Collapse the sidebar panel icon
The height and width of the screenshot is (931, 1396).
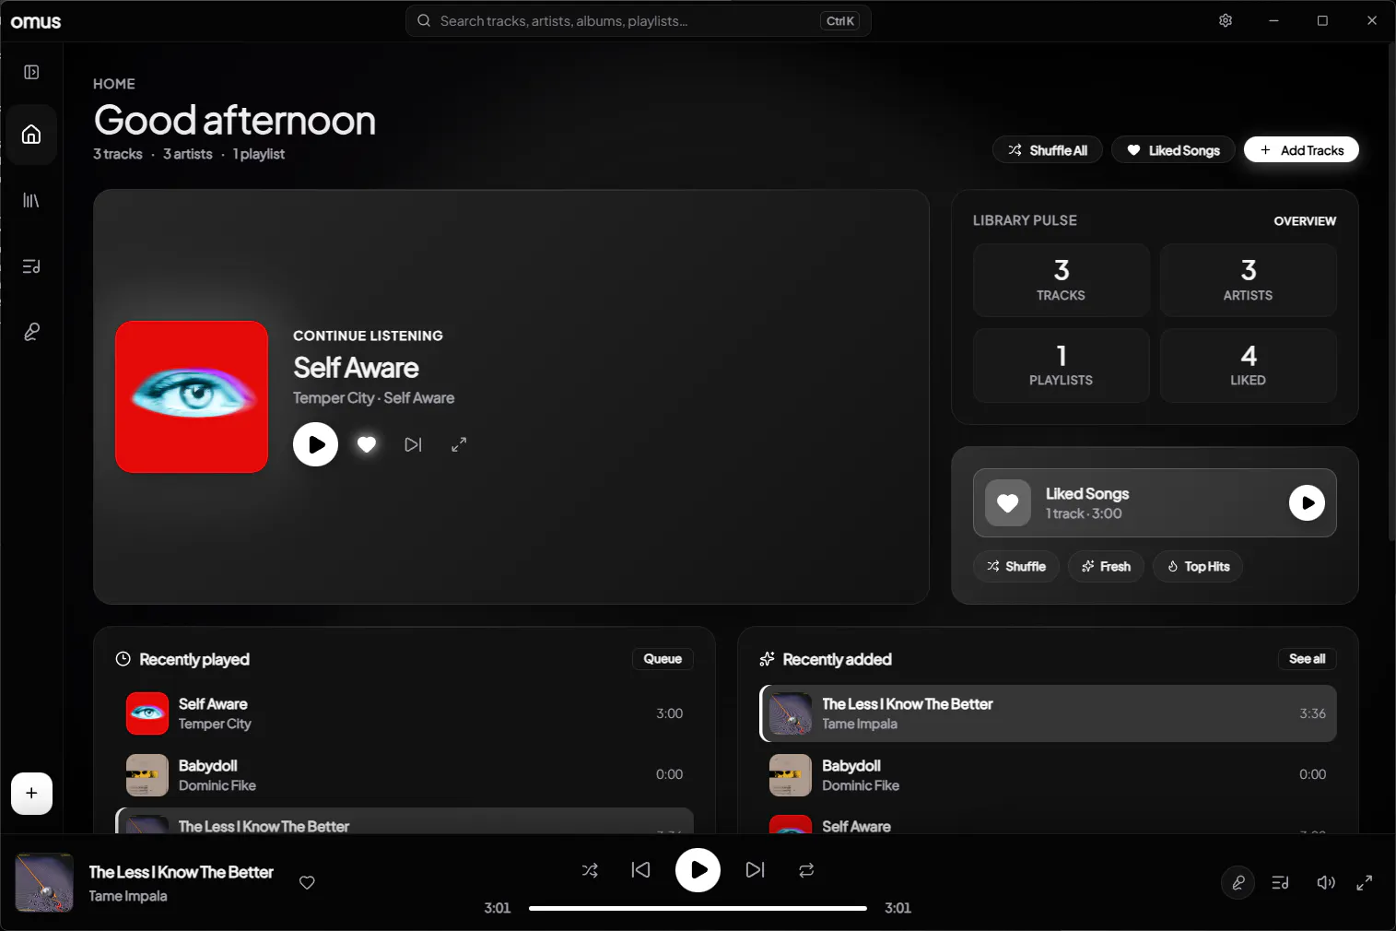31,72
